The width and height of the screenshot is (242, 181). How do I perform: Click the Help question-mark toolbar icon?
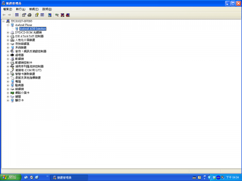[x=37, y=15]
